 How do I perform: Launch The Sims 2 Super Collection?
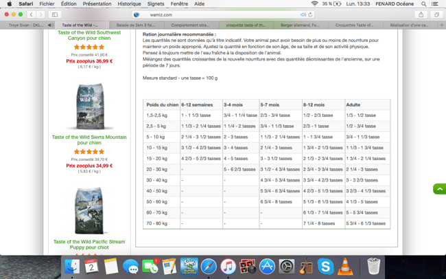[189, 267]
